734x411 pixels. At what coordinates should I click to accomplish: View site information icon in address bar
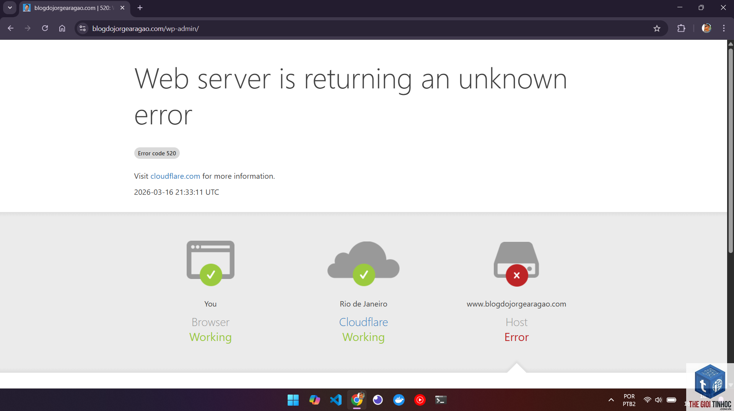click(83, 28)
